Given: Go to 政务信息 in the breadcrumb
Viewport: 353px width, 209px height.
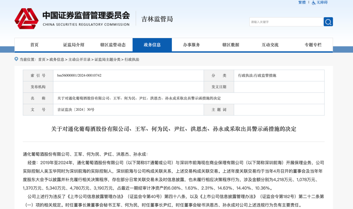Looking at the screenshot, I should pyautogui.click(x=57, y=60).
